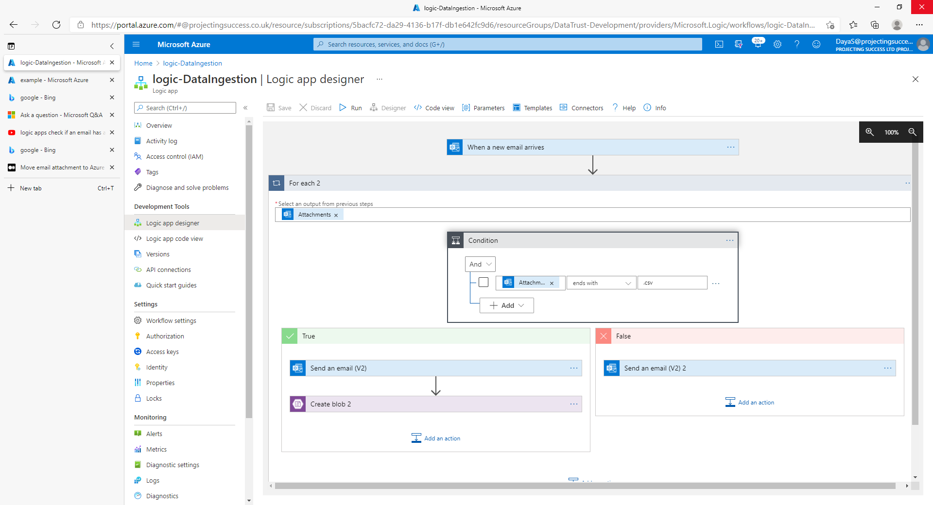Open the 'ends with' operator dropdown

601,283
